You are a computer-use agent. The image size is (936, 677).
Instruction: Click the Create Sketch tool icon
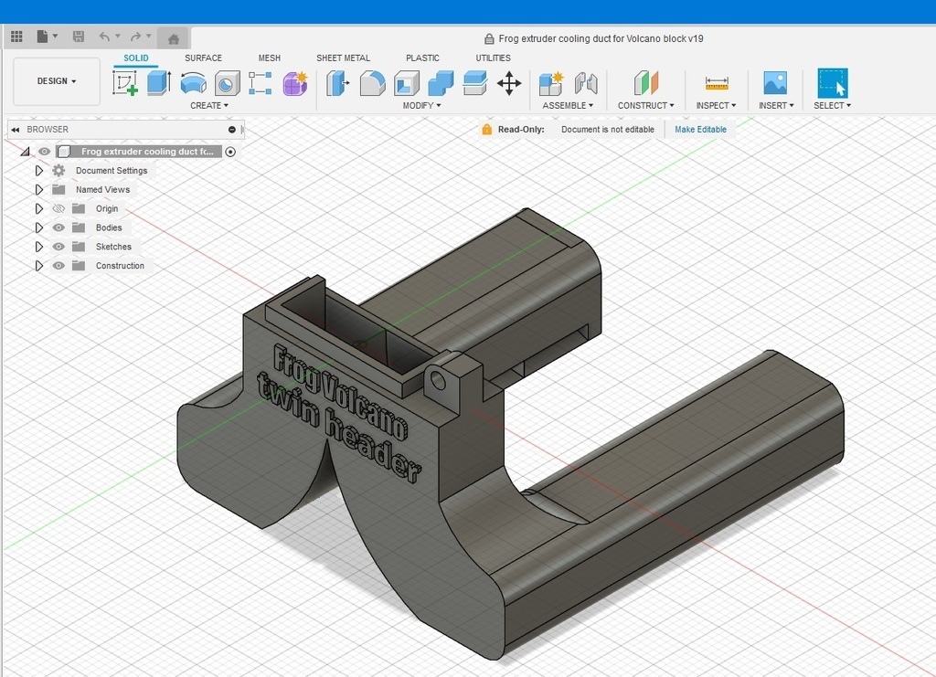point(125,84)
